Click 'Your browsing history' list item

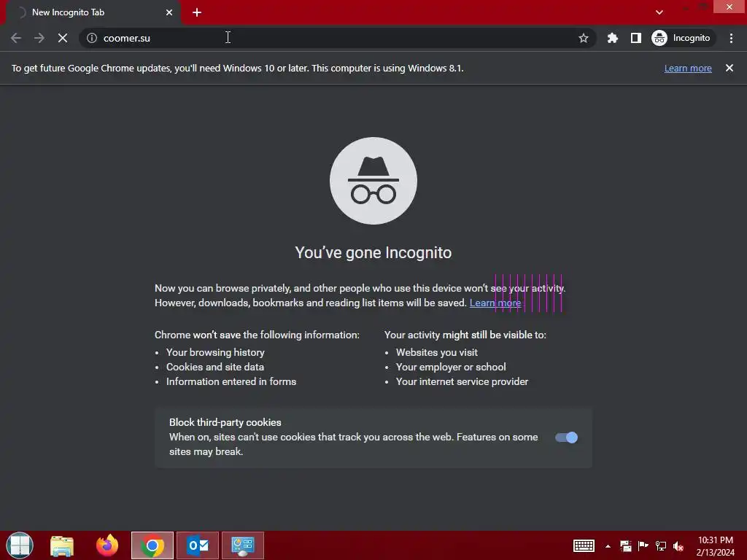[x=215, y=352]
